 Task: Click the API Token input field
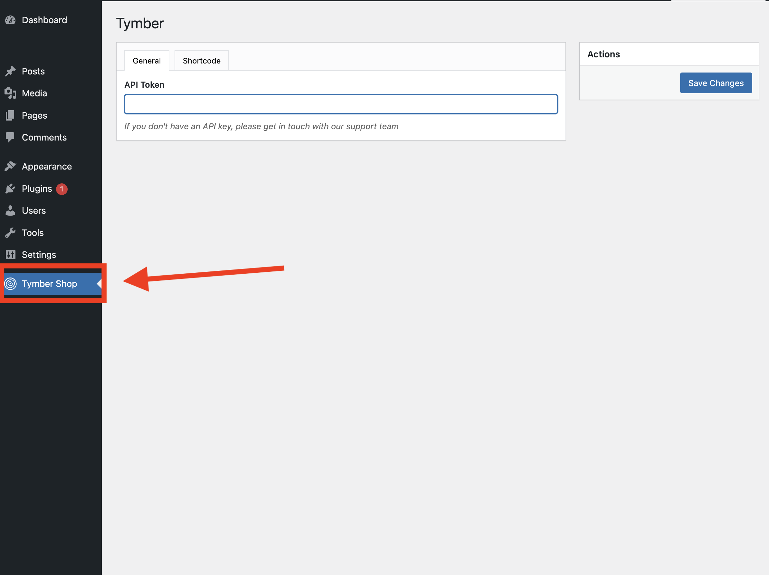[x=341, y=104]
